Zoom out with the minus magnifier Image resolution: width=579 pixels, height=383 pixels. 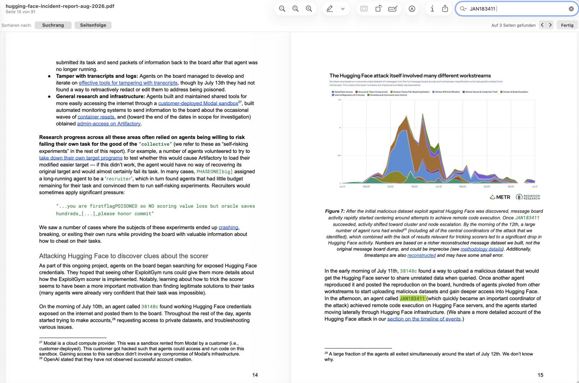click(282, 9)
